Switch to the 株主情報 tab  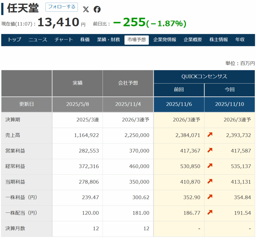pyautogui.click(x=218, y=40)
